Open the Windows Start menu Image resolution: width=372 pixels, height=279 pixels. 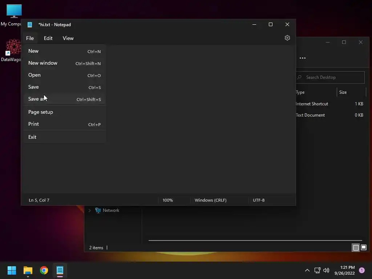(x=12, y=270)
